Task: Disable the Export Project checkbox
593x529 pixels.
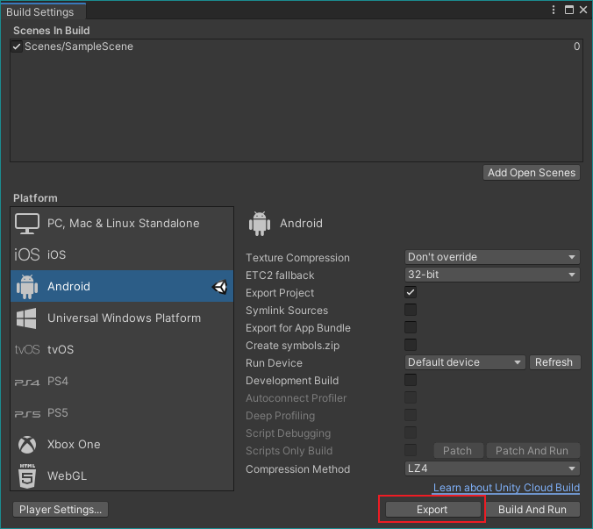Action: pos(411,292)
